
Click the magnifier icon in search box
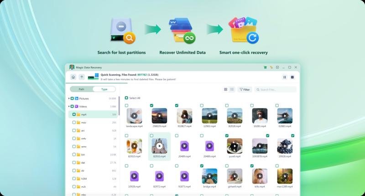(x=258, y=89)
